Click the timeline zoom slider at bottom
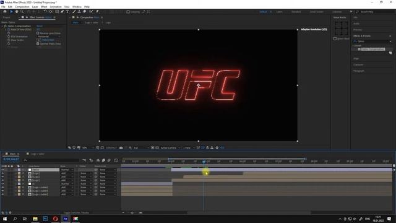The width and height of the screenshot is (396, 223). pos(132,213)
